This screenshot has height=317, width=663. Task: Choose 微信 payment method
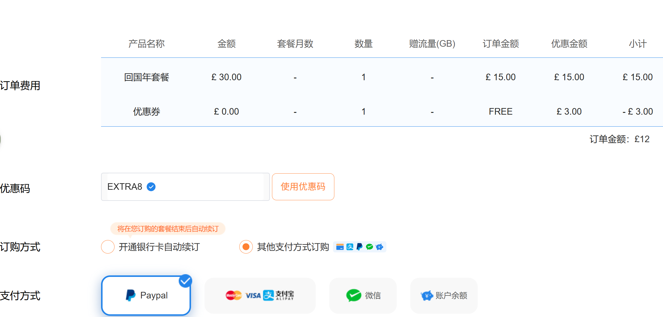[x=363, y=295]
